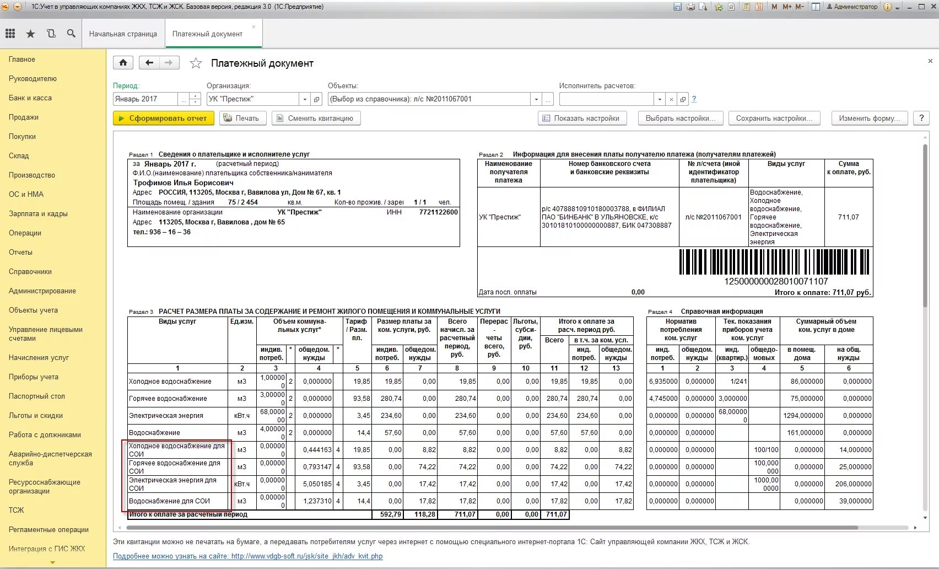Expand sections list with the down arrow at the bottom

(x=53, y=563)
